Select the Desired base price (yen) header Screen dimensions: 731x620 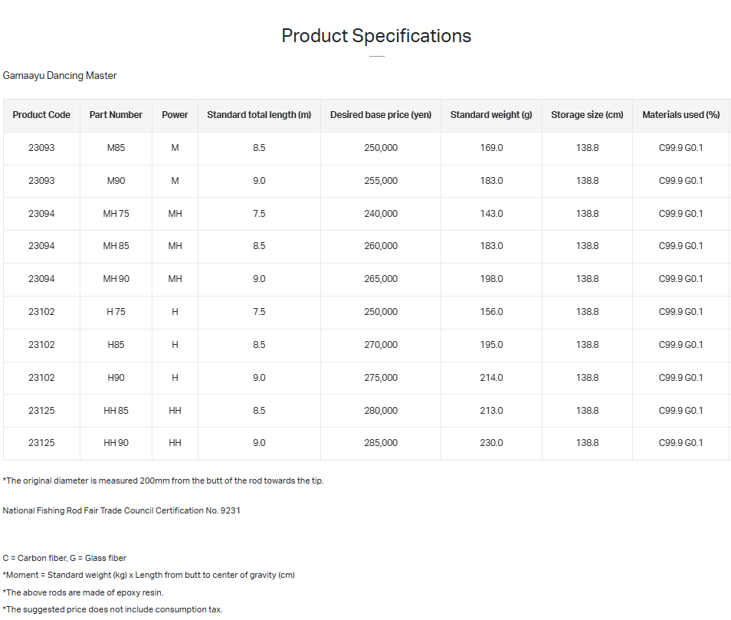pos(381,115)
